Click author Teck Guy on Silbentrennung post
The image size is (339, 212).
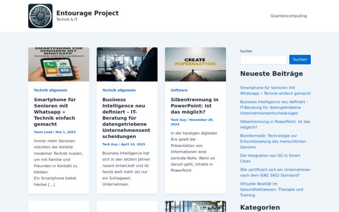(x=179, y=120)
